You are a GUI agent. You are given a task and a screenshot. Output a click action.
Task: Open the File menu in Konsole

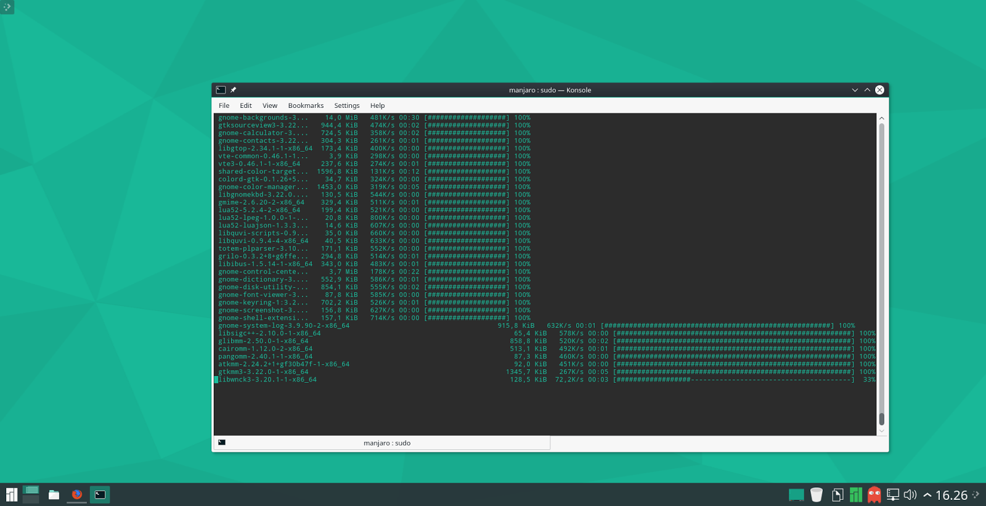tap(224, 105)
